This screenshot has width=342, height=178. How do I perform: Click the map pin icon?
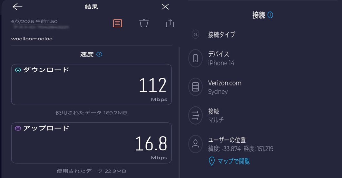pyautogui.click(x=211, y=161)
